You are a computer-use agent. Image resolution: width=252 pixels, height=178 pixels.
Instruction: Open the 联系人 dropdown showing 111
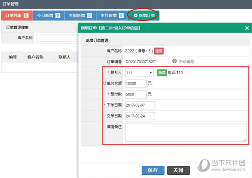139,73
